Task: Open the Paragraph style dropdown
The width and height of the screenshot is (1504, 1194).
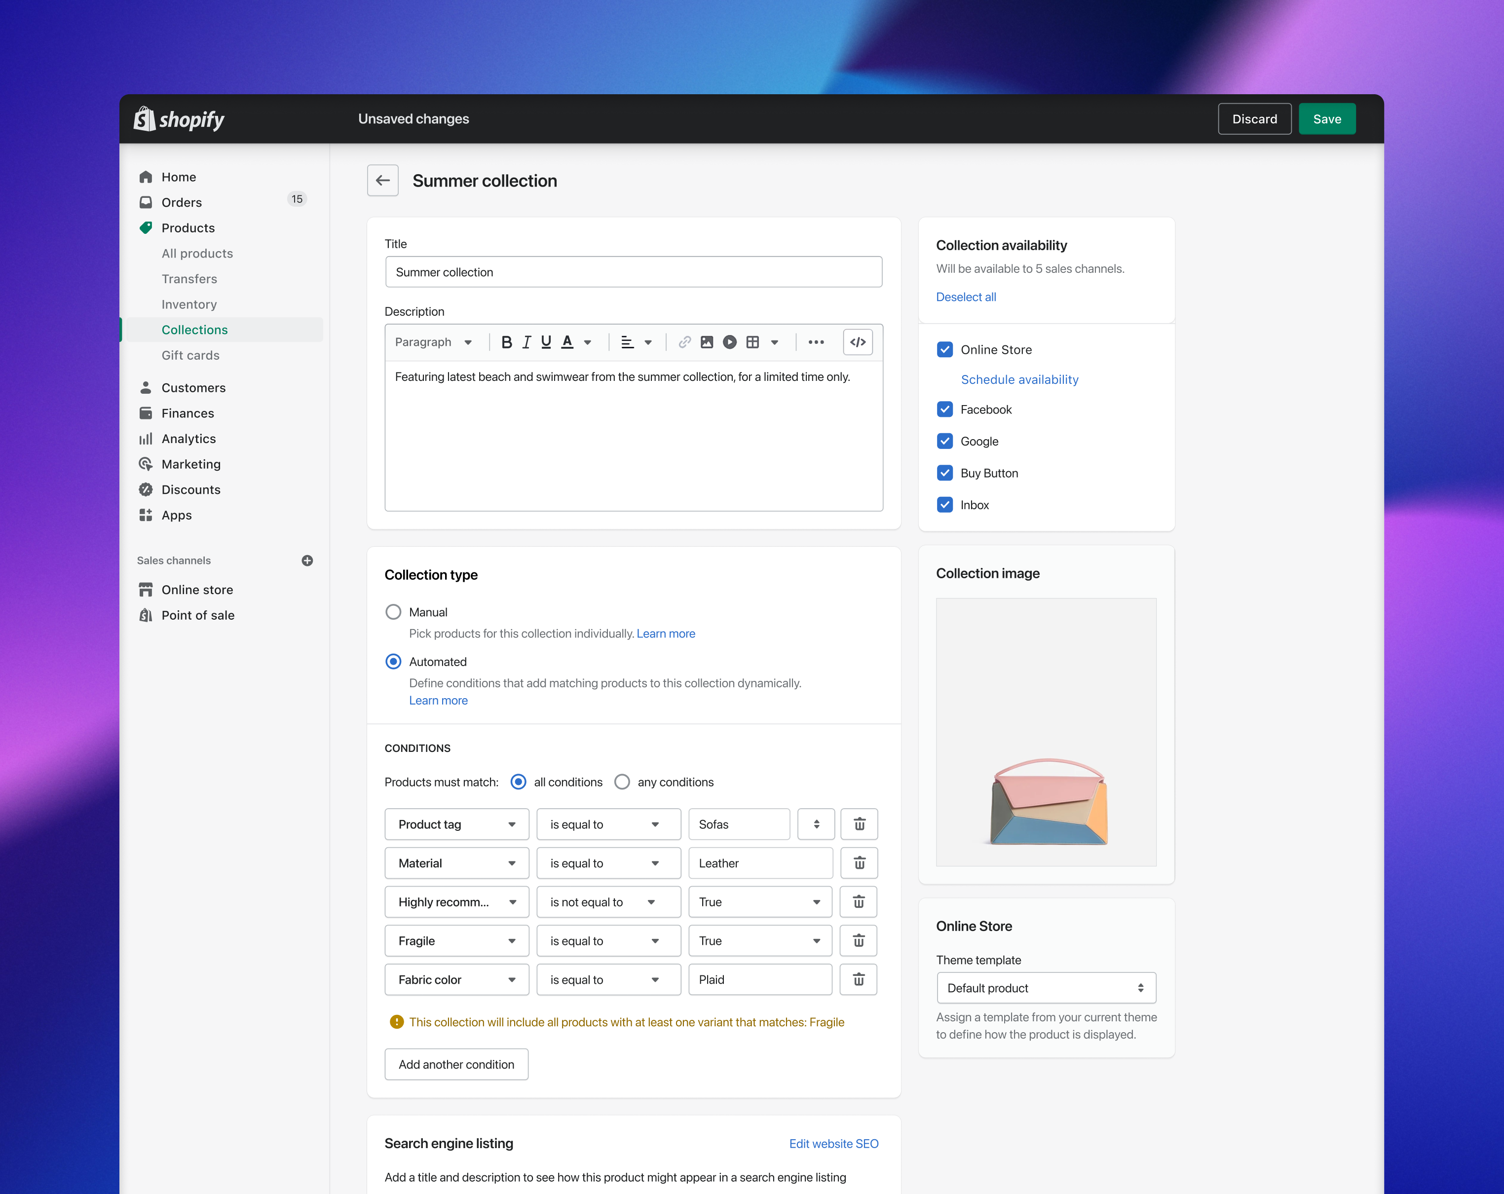Action: coord(434,342)
